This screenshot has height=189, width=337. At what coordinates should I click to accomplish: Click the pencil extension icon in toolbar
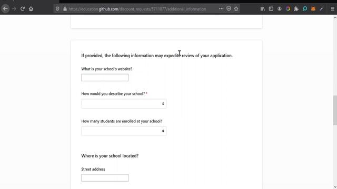[322, 9]
